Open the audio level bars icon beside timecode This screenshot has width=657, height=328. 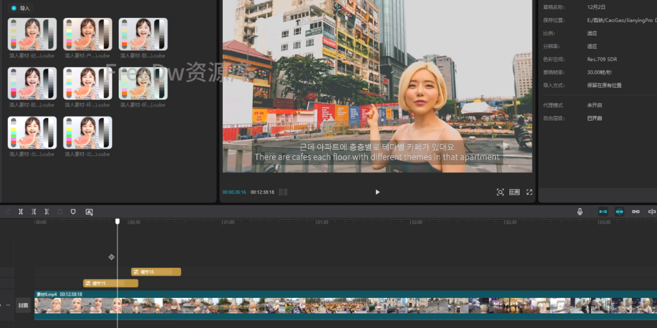283,192
